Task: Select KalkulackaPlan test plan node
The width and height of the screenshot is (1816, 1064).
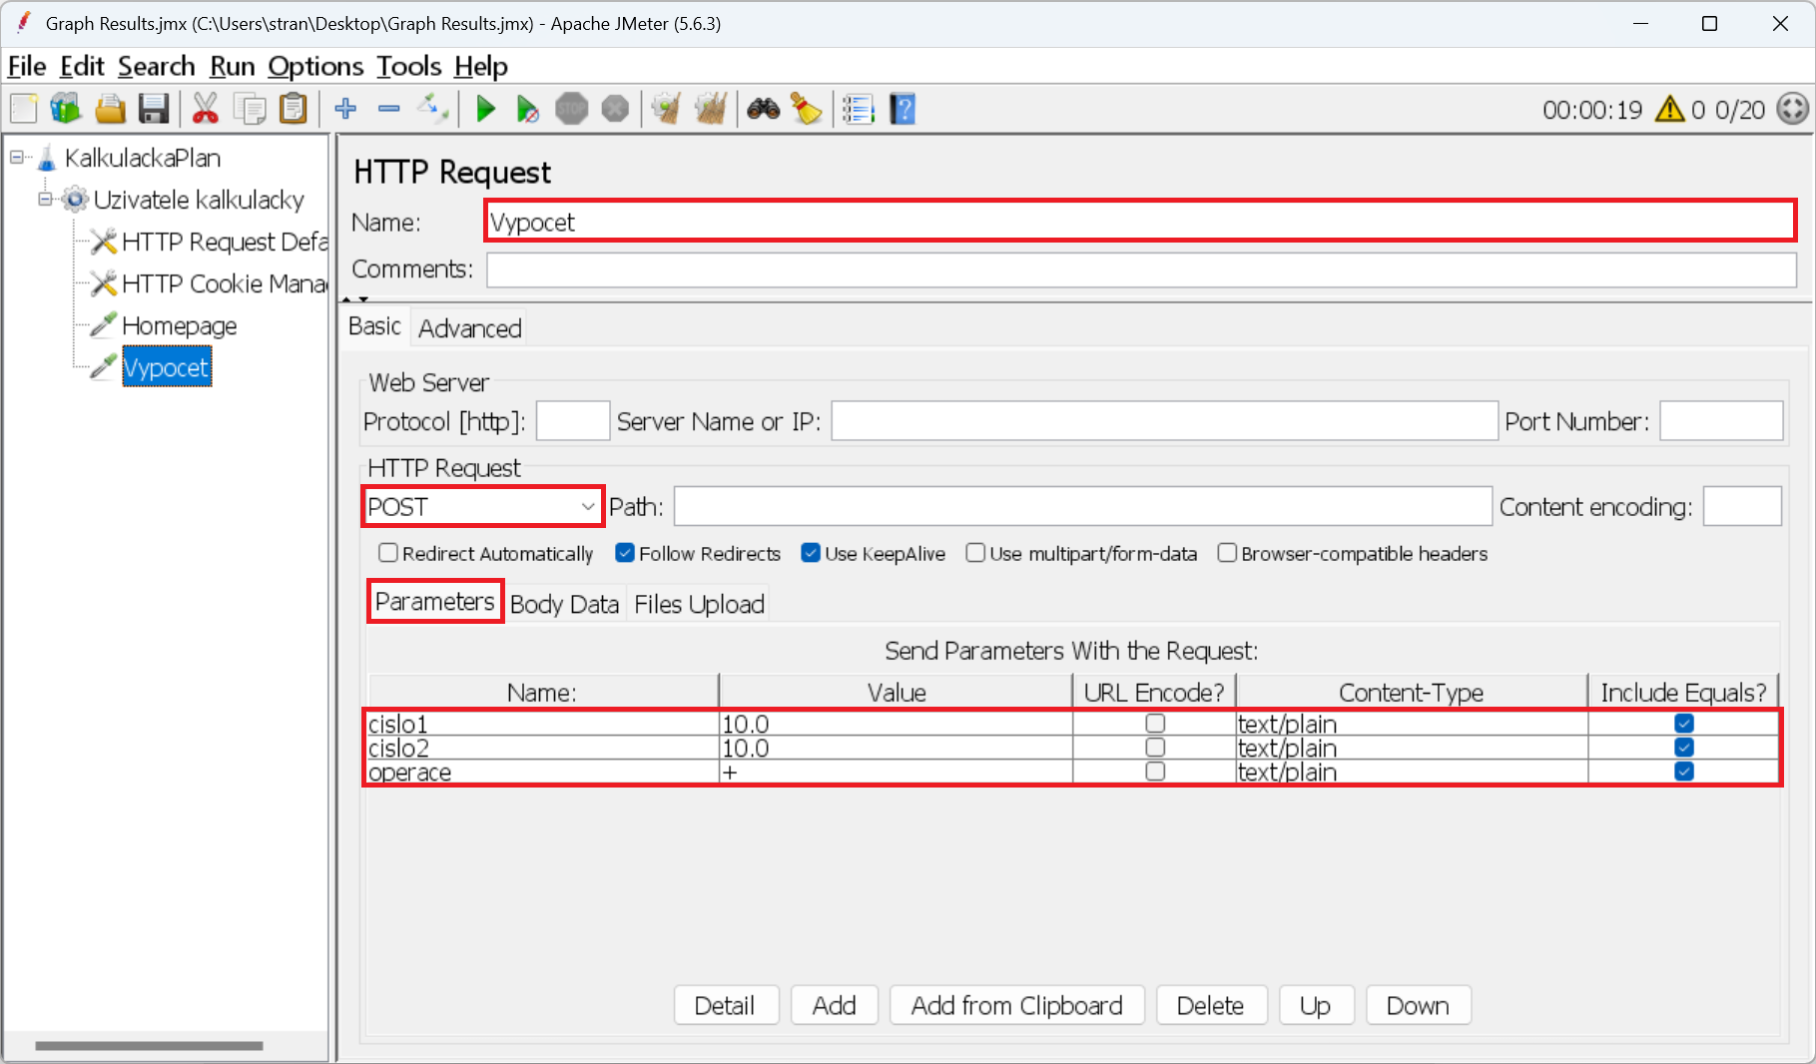Action: pyautogui.click(x=142, y=158)
